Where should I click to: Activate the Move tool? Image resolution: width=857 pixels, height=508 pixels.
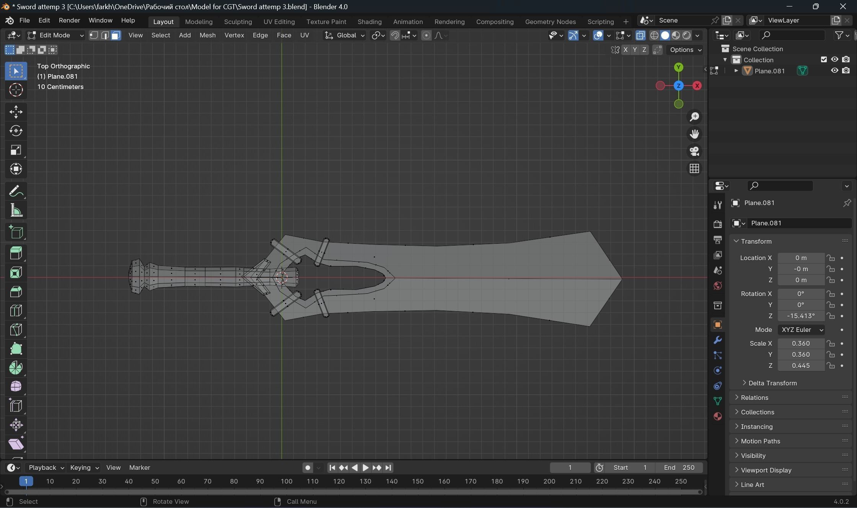[16, 112]
